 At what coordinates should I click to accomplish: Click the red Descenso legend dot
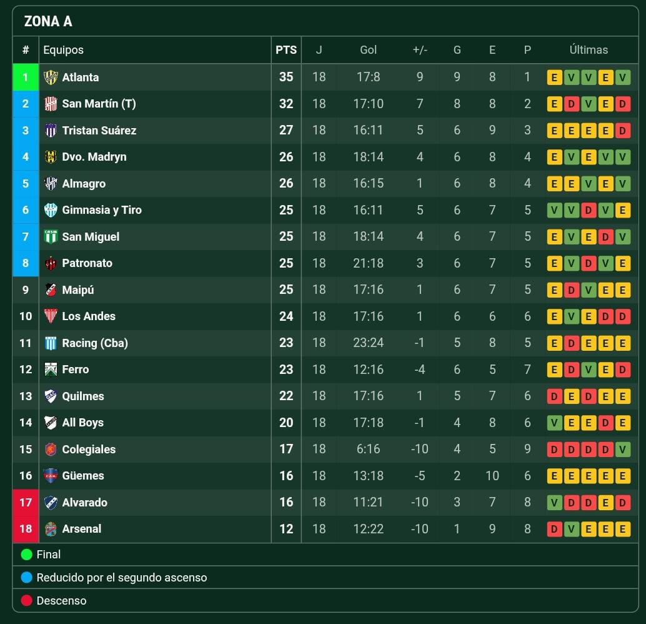tap(26, 600)
